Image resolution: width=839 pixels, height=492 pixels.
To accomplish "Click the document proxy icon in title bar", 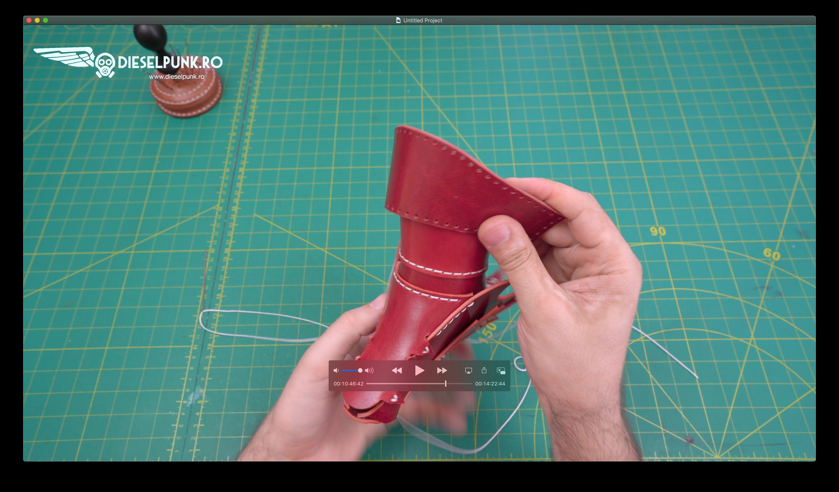I will coord(398,20).
